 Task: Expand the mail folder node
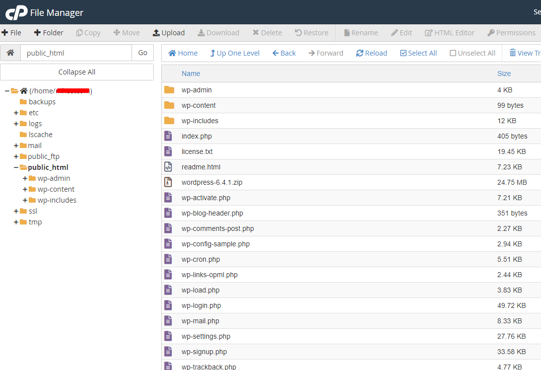16,146
